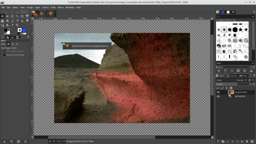Raise the selected layer one step
The width and height of the screenshot is (256, 144).
[228, 141]
